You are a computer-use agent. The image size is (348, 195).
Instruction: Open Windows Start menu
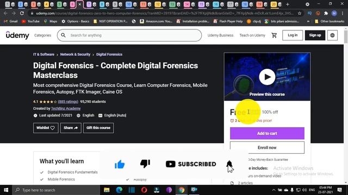click(6, 190)
